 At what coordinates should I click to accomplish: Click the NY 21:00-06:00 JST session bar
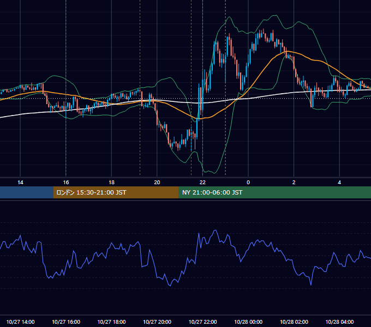click(x=274, y=192)
